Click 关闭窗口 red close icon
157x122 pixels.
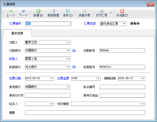[122, 11]
